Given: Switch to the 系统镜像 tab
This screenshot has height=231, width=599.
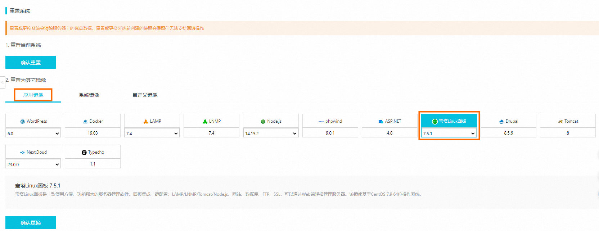Looking at the screenshot, I should pos(89,95).
